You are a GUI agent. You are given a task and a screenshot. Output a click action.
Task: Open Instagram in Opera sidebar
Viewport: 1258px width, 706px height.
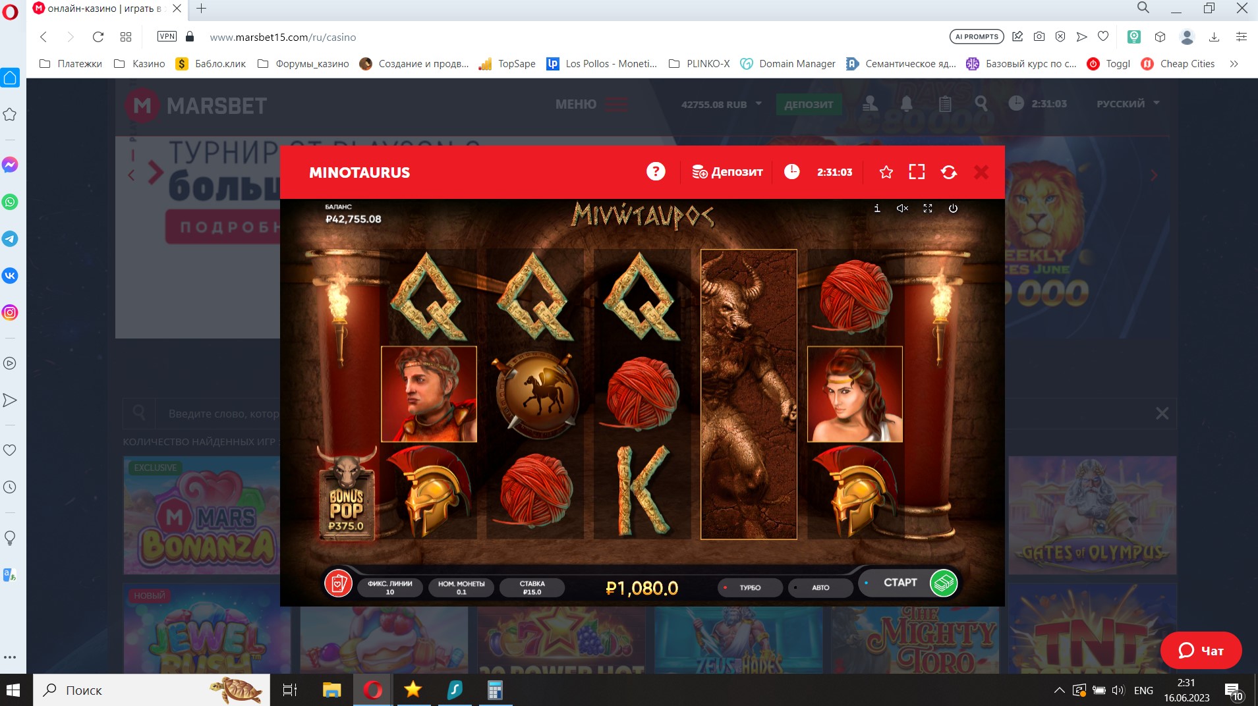click(10, 312)
